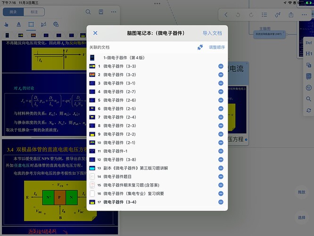
Task: Remove document 微电子器件（3-1）
Action: pos(221,83)
